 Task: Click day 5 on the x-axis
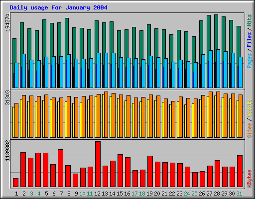tap(46, 194)
